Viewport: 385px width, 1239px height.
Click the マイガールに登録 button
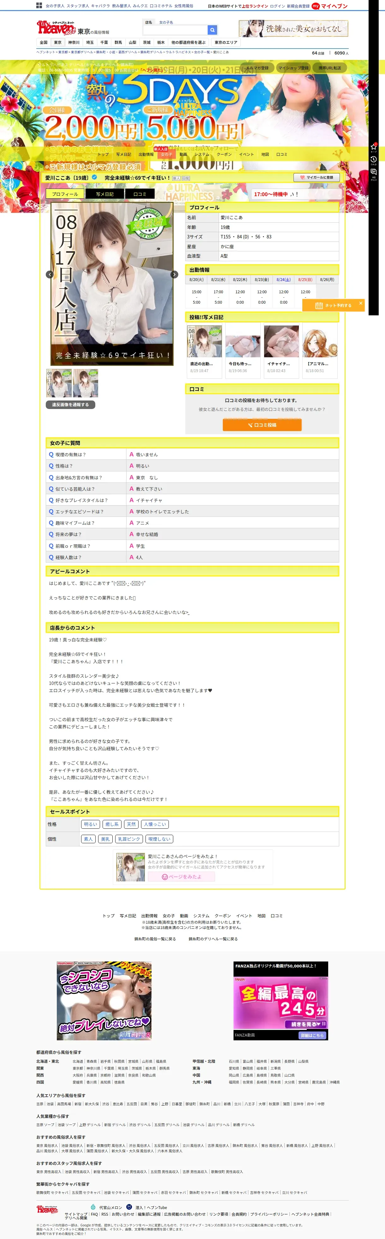coord(317,178)
